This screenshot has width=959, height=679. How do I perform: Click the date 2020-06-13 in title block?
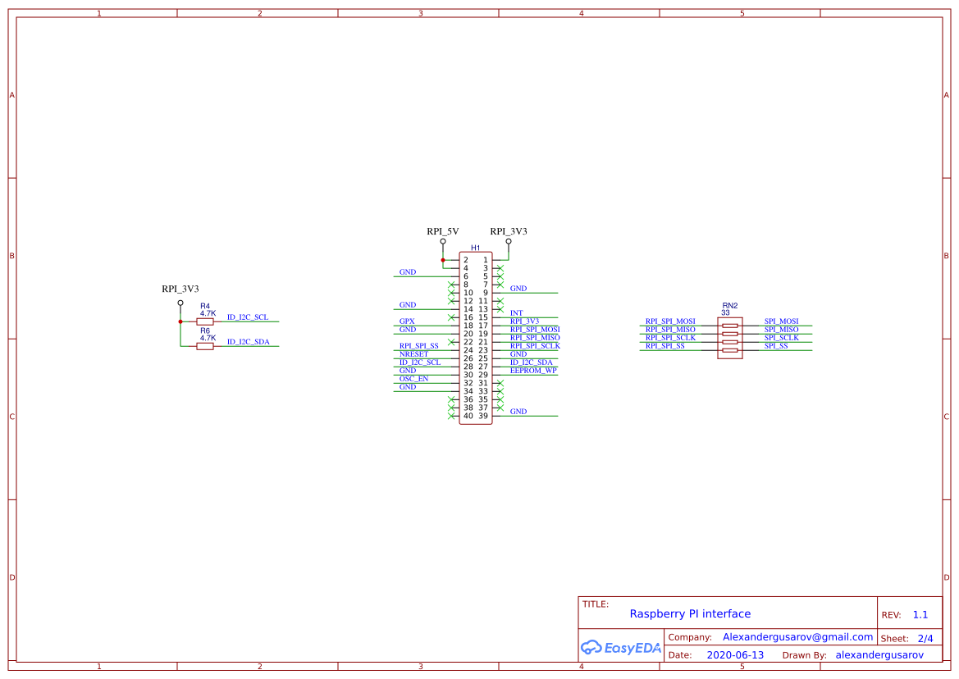click(x=734, y=654)
